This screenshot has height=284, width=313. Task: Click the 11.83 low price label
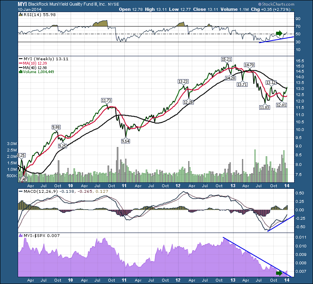[264, 108]
